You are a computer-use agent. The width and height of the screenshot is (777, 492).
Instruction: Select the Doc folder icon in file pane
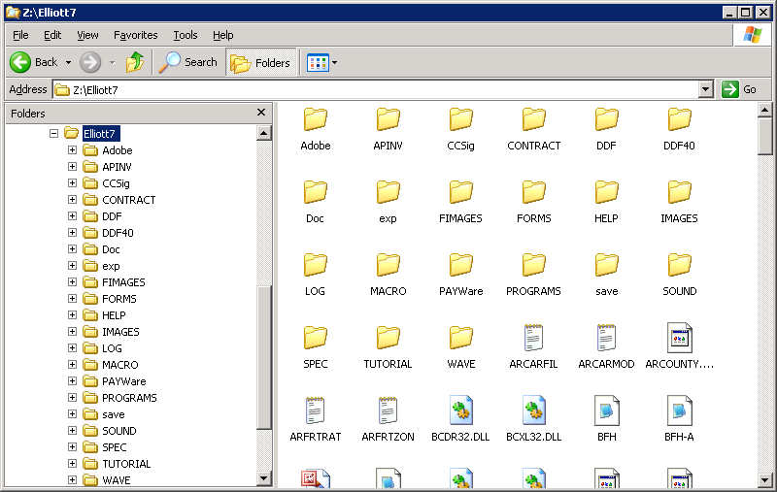[315, 192]
